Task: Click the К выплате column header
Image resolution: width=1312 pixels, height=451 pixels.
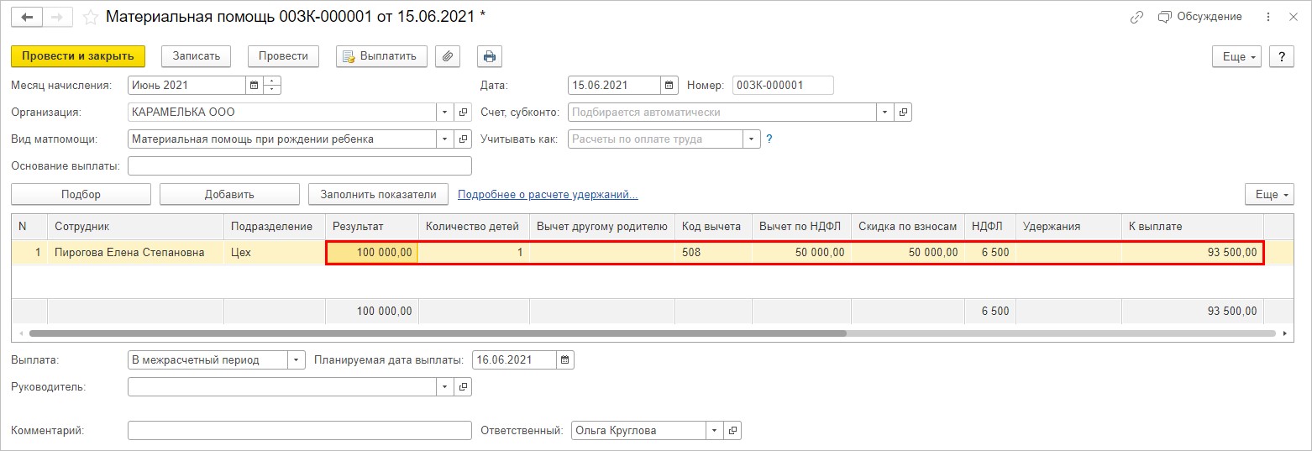Action: (x=1192, y=227)
